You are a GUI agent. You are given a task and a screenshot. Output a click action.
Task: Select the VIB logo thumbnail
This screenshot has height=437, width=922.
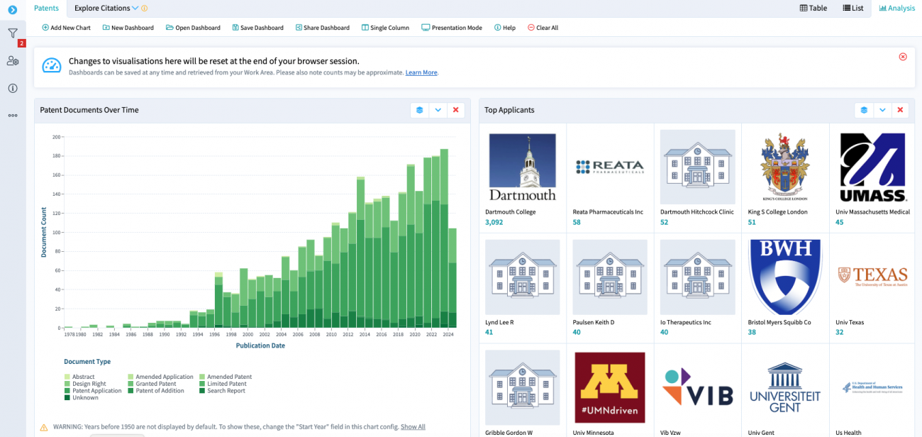click(x=698, y=387)
